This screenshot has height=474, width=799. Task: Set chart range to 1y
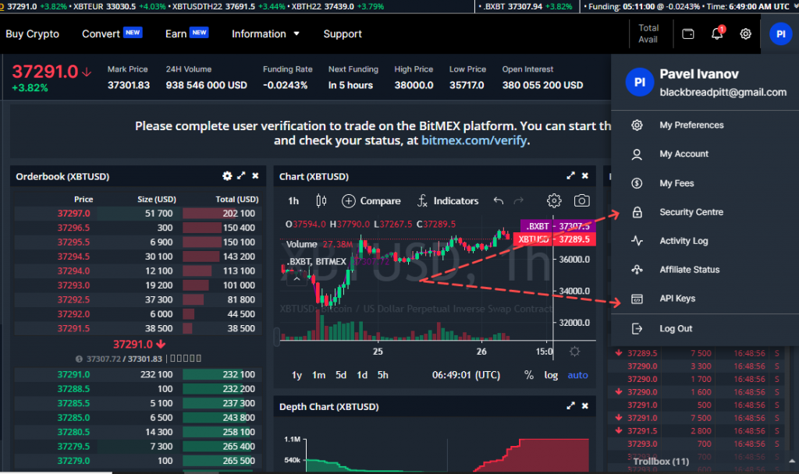coord(297,375)
